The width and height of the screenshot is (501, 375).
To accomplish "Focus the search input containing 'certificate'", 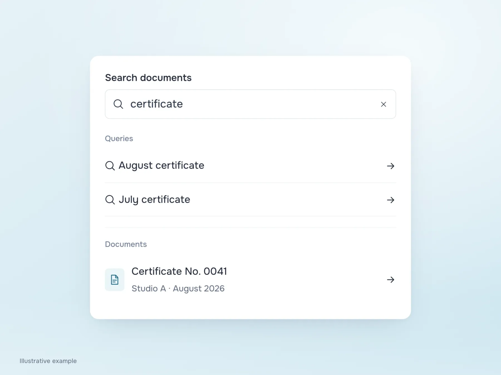I will point(250,104).
